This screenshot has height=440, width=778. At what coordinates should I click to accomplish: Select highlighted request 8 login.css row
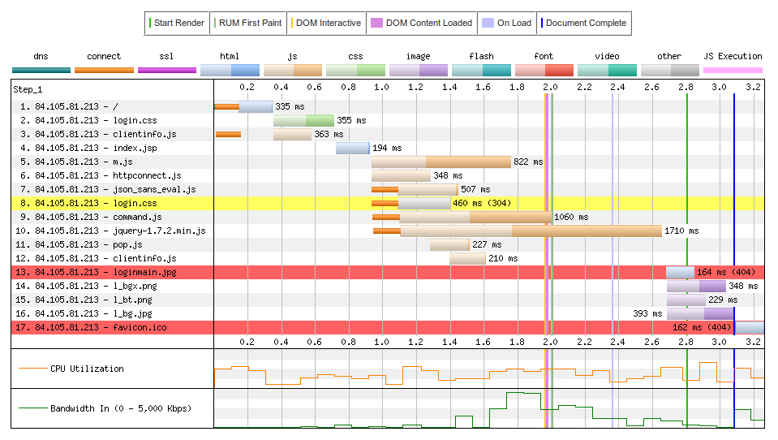(388, 203)
